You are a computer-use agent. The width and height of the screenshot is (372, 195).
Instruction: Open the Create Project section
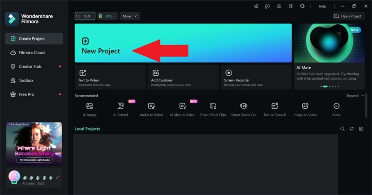(34, 39)
